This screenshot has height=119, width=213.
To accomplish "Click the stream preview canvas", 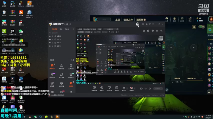I will click(x=120, y=59).
